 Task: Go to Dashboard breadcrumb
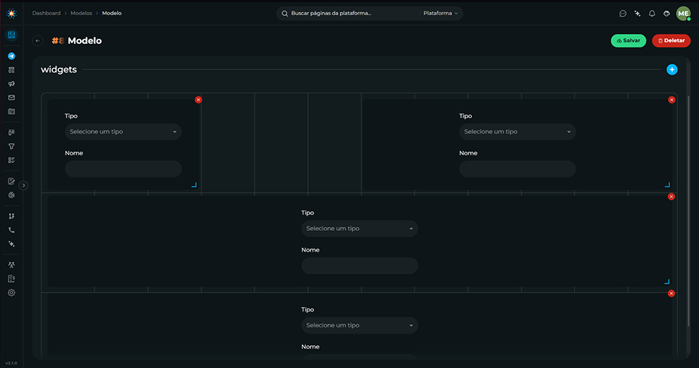46,14
